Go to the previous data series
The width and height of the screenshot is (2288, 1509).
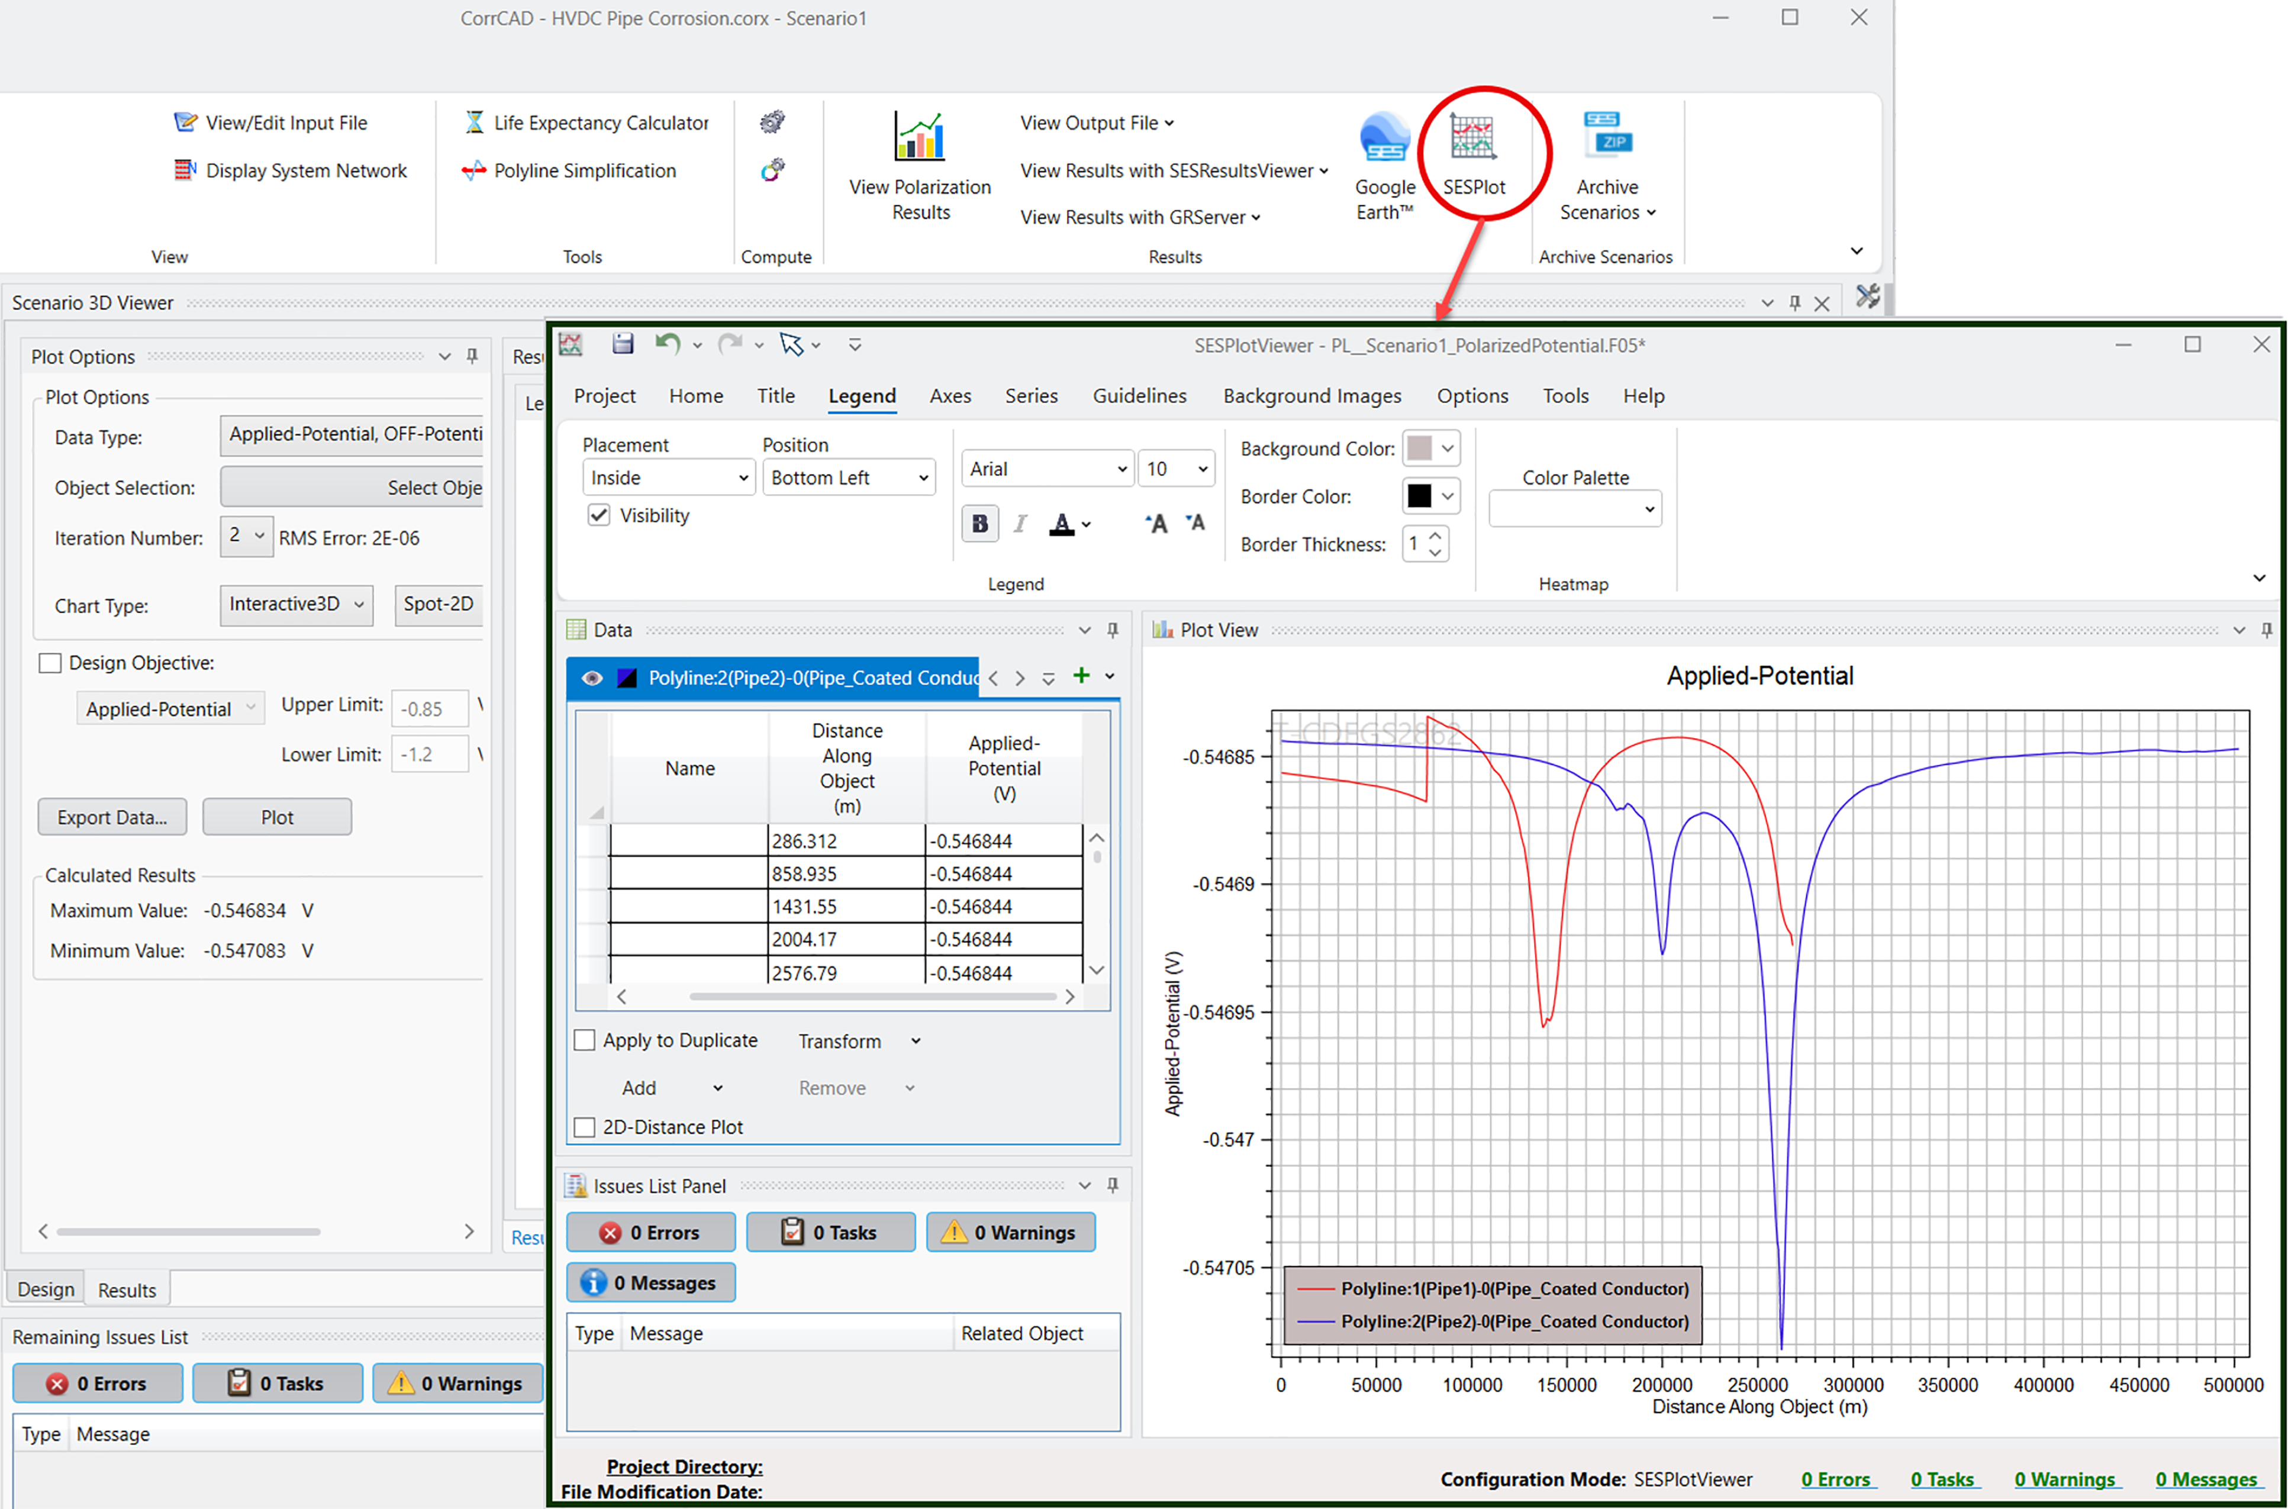[x=992, y=678]
